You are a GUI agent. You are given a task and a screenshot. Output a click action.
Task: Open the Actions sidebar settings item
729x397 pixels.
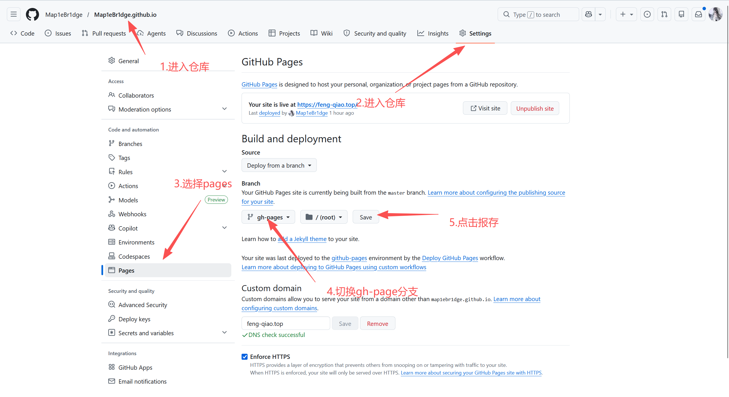point(168,186)
